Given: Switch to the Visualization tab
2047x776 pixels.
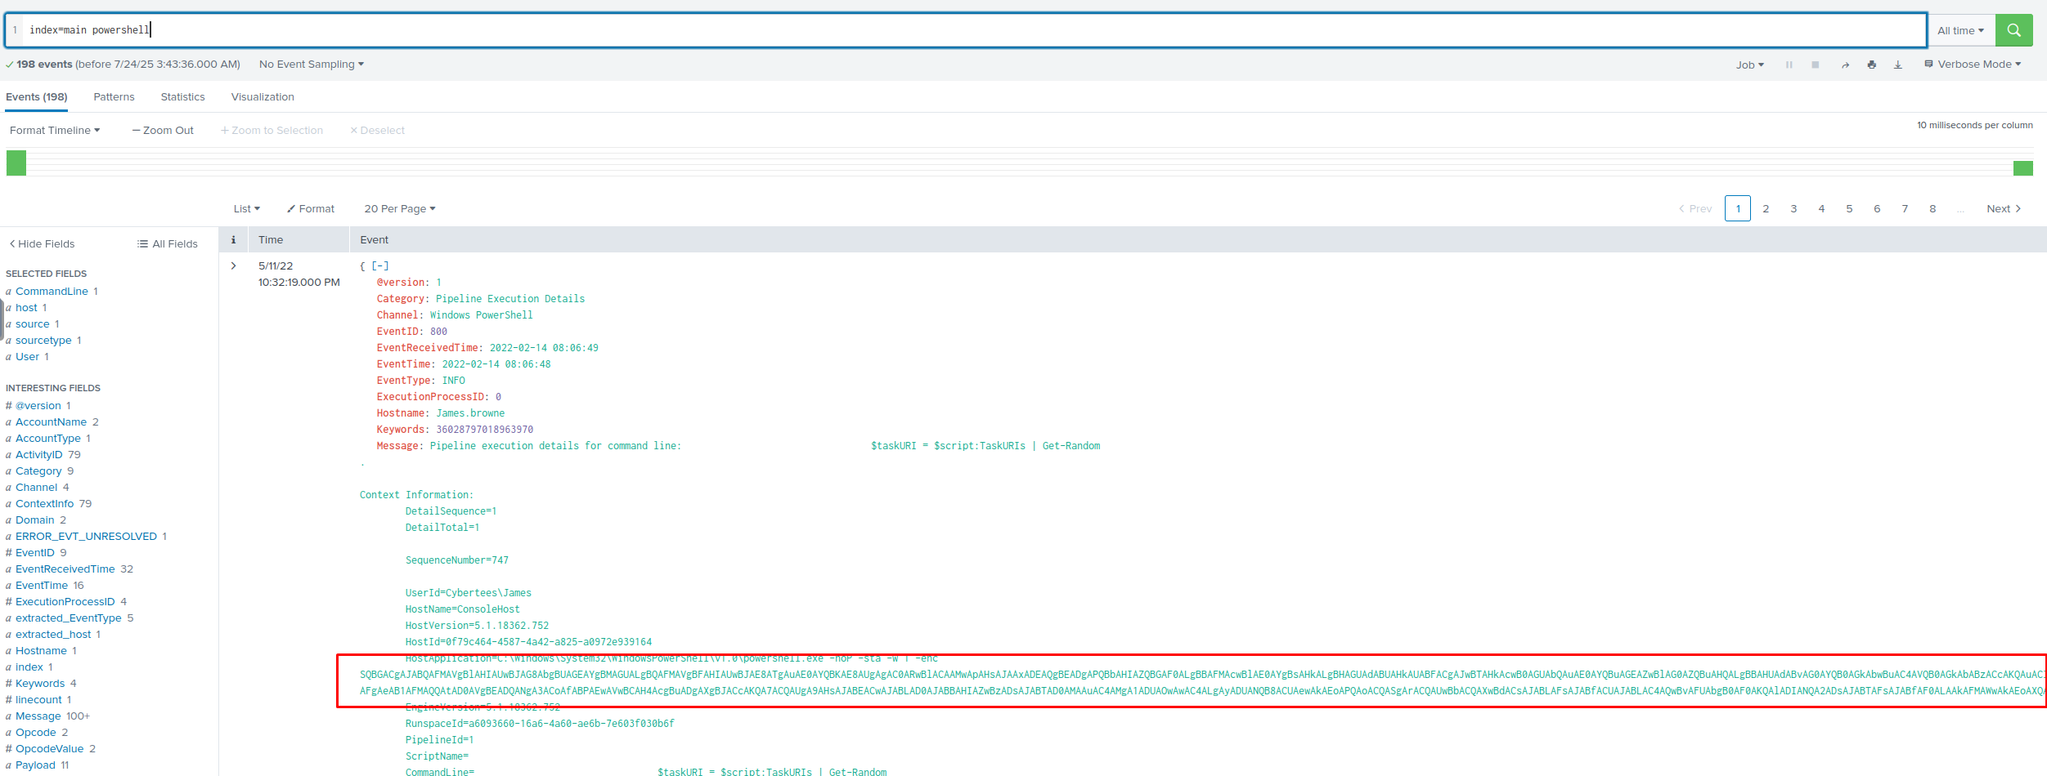Looking at the screenshot, I should [263, 96].
